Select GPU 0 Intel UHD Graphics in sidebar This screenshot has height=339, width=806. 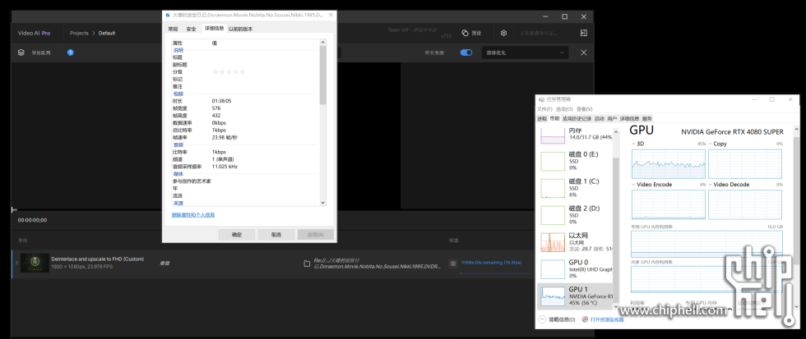pyautogui.click(x=576, y=266)
